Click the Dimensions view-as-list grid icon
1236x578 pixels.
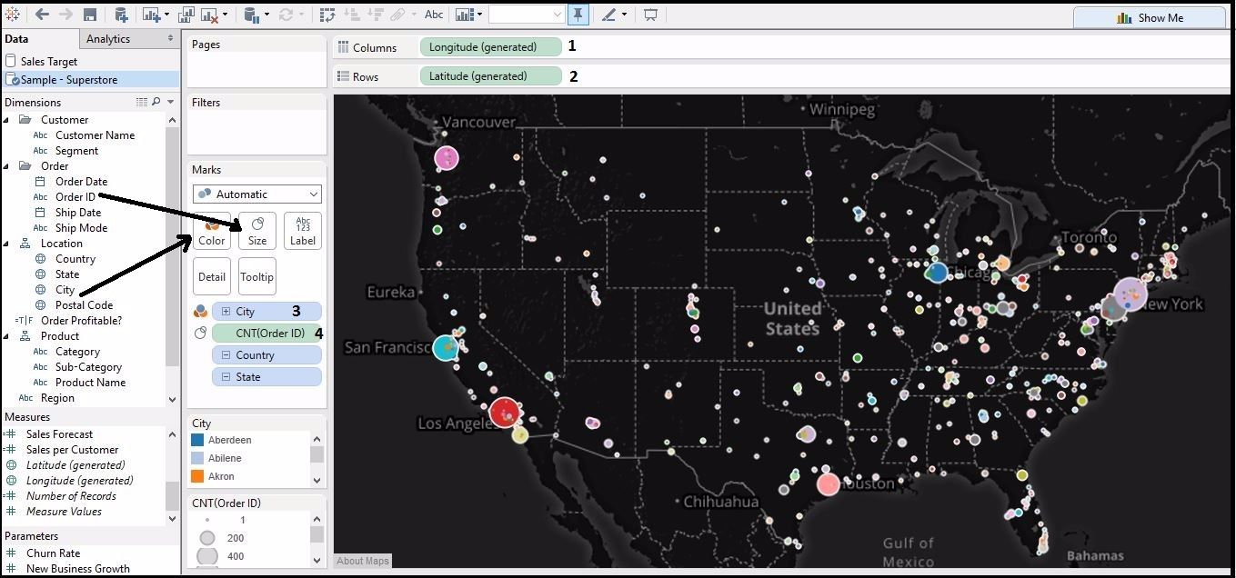pos(142,102)
